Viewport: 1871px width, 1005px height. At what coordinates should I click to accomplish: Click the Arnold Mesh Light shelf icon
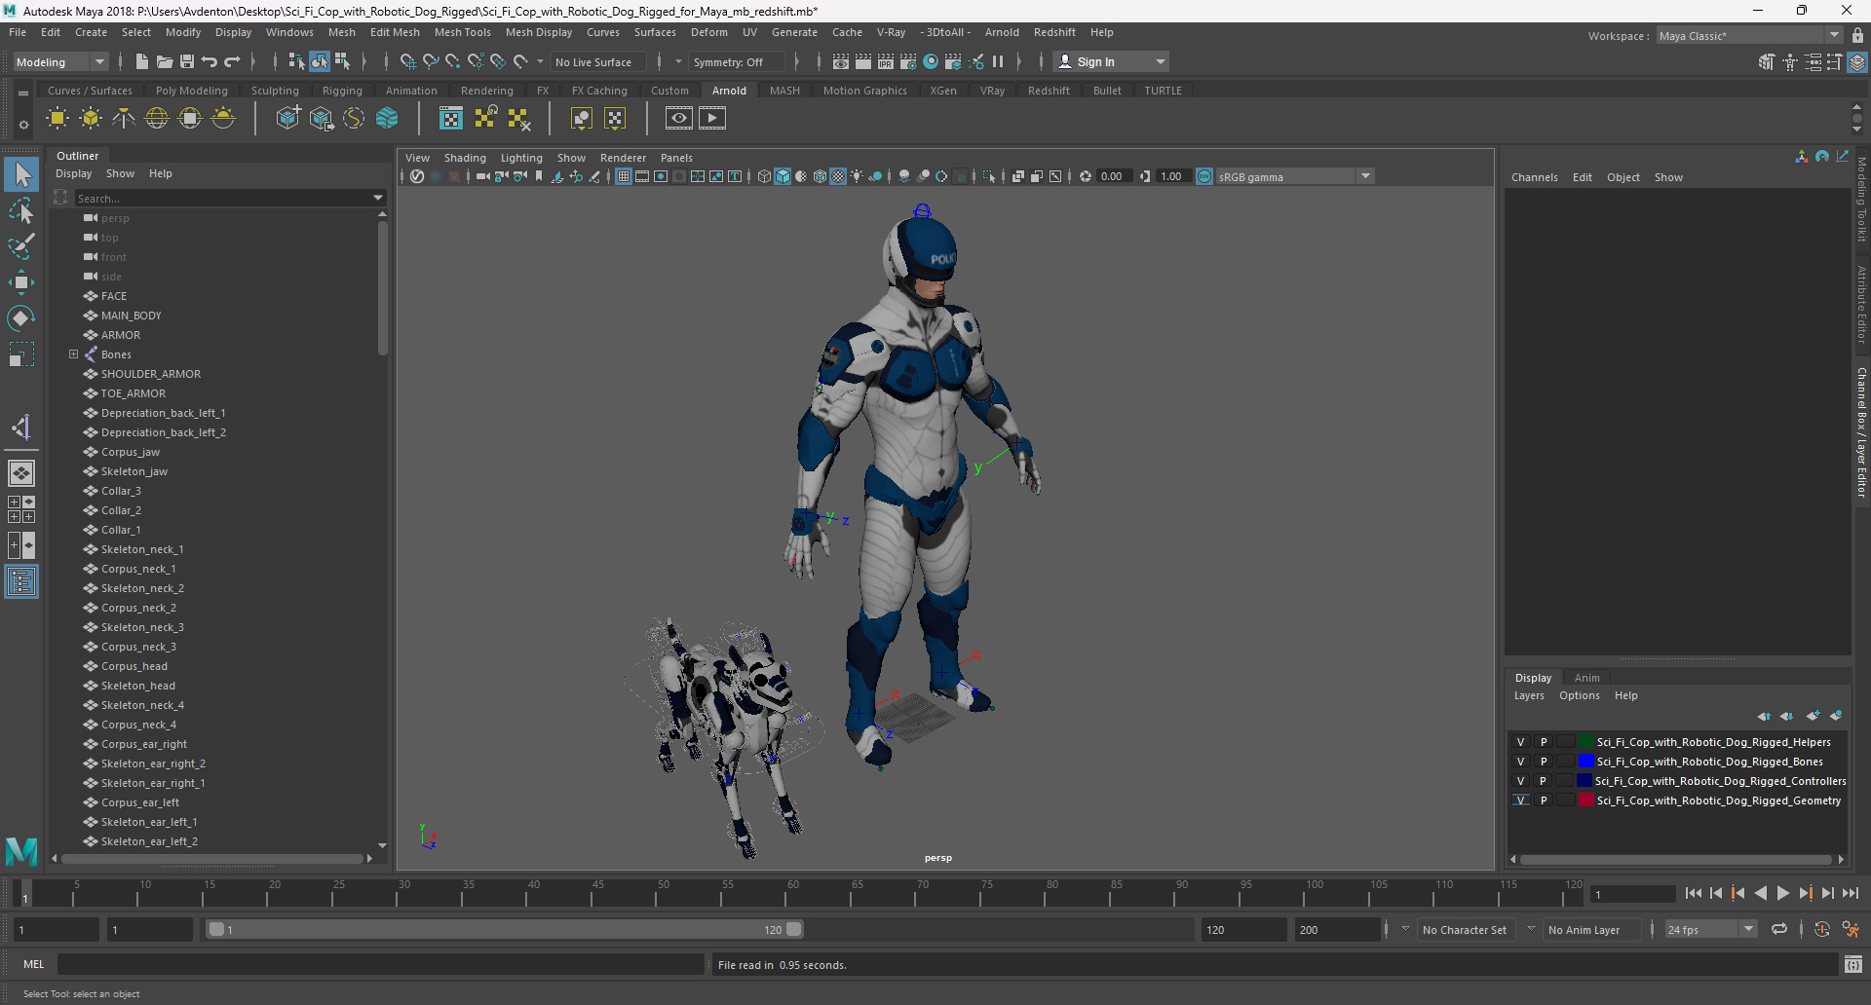[91, 119]
